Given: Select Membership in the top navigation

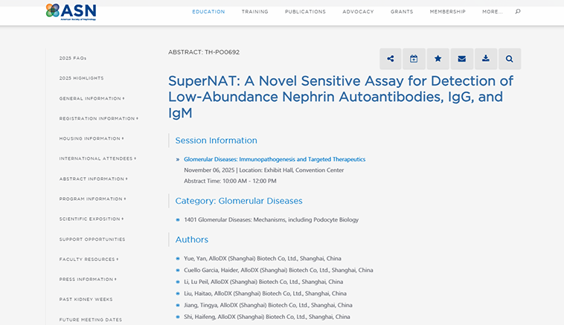Looking at the screenshot, I should tap(447, 12).
